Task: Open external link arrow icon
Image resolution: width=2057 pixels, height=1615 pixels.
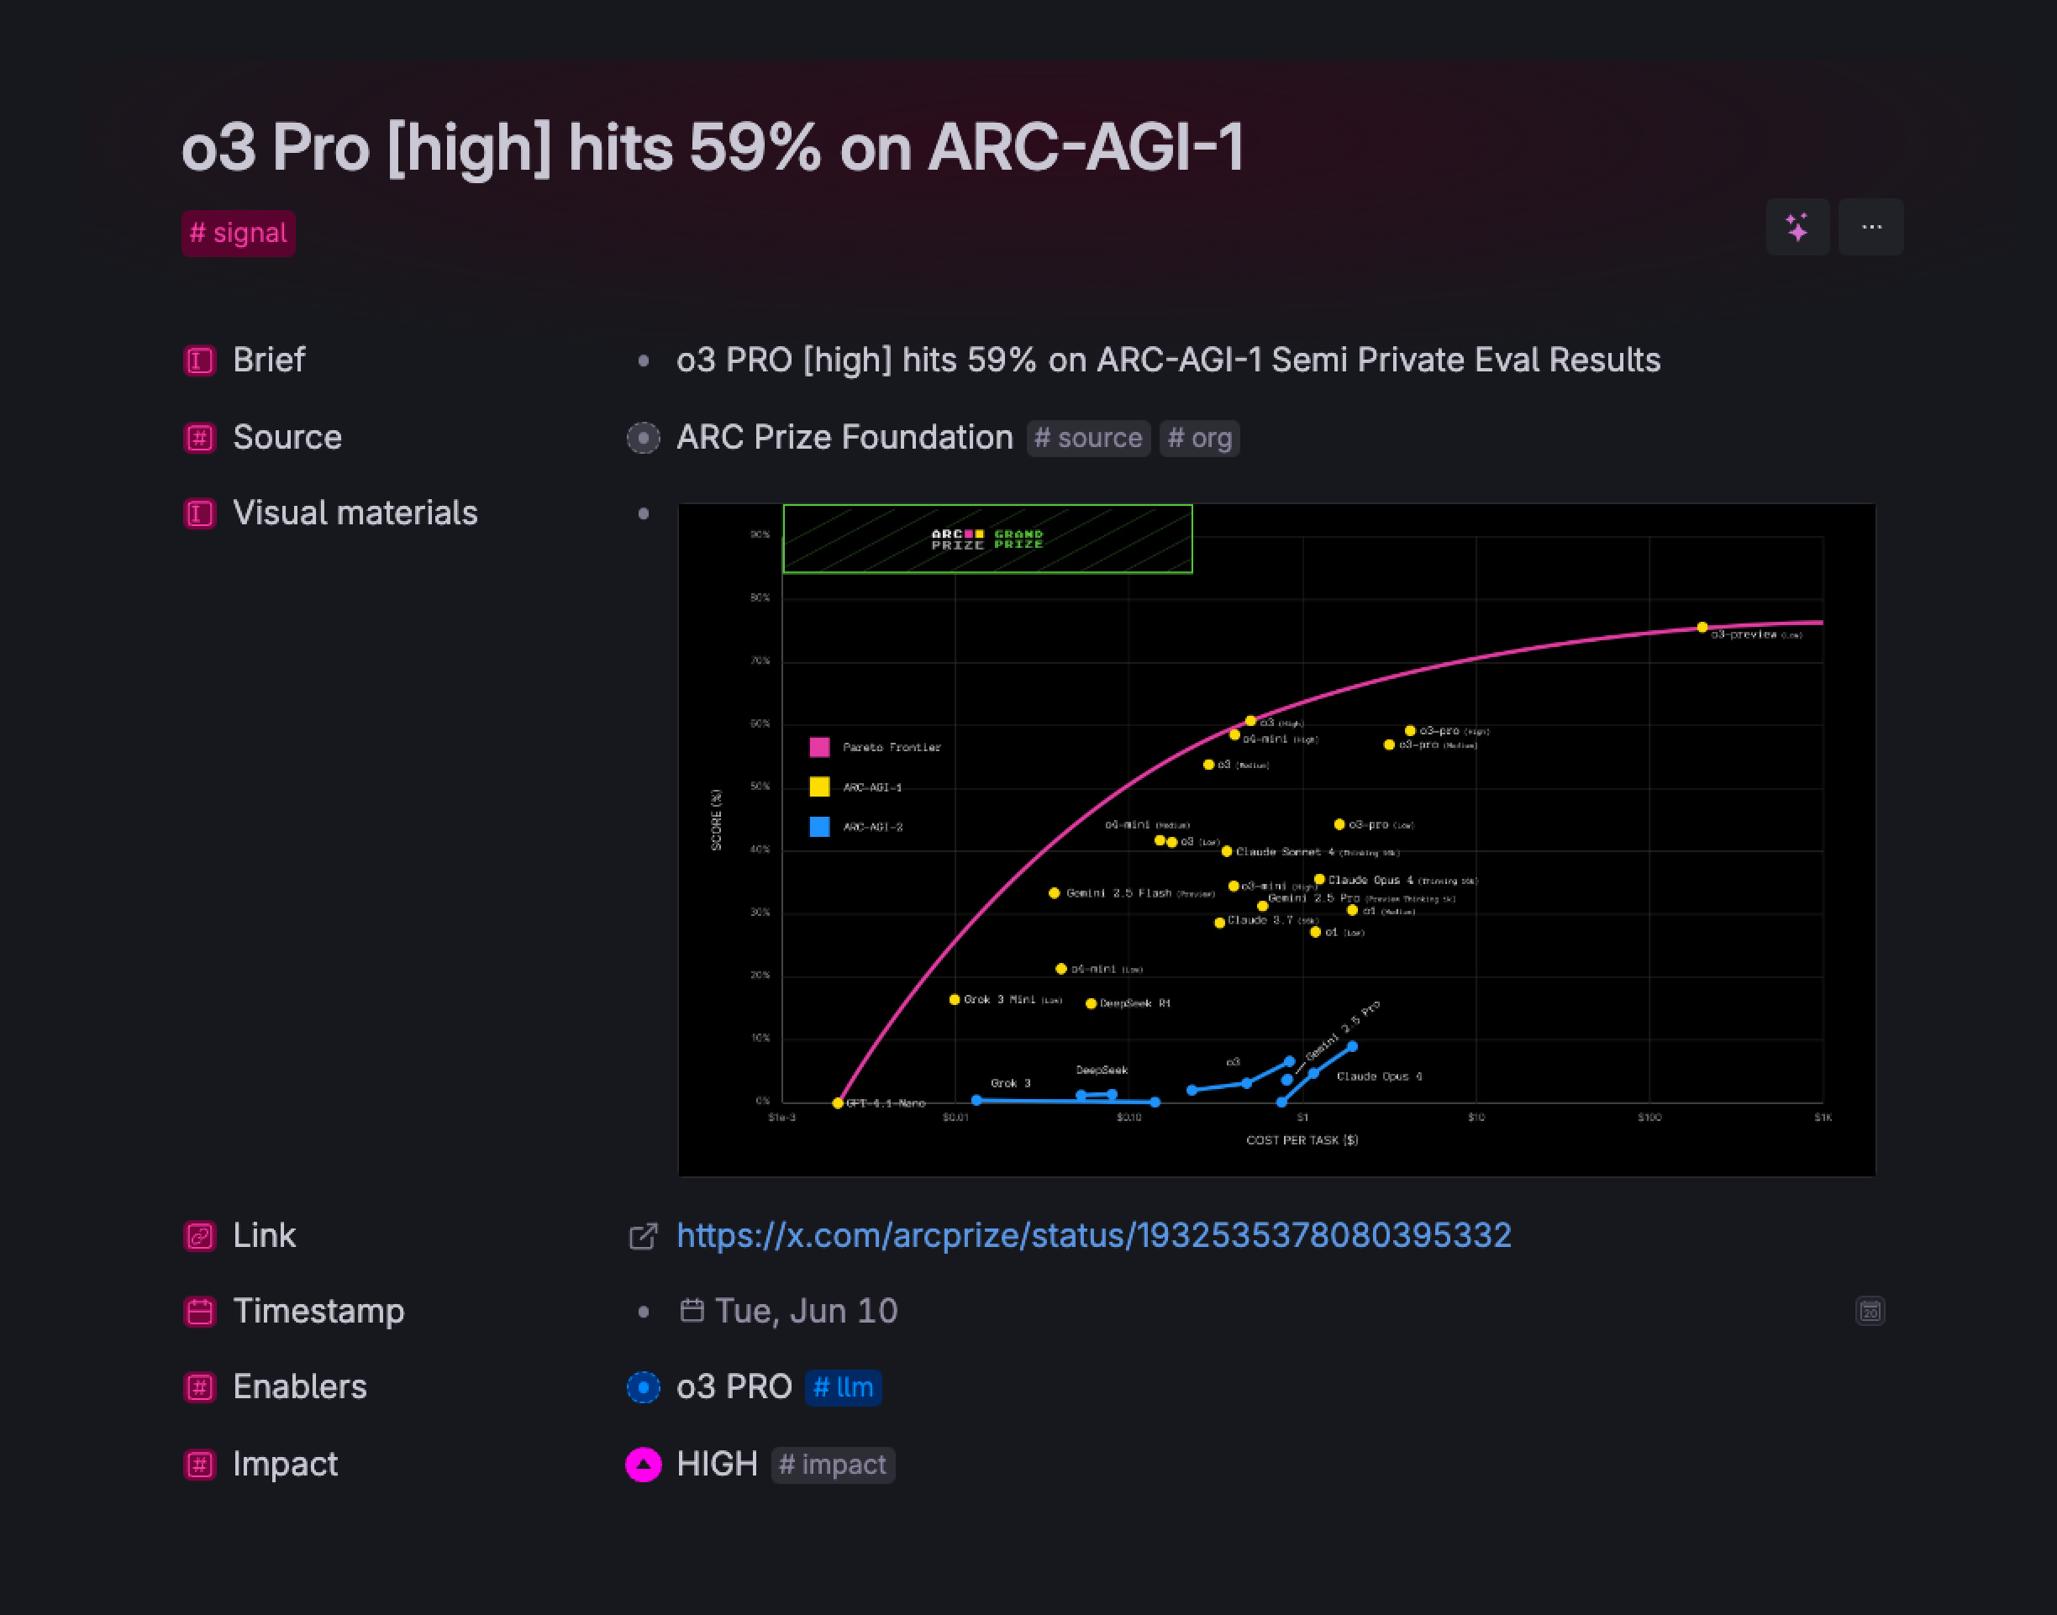Action: pyautogui.click(x=643, y=1236)
